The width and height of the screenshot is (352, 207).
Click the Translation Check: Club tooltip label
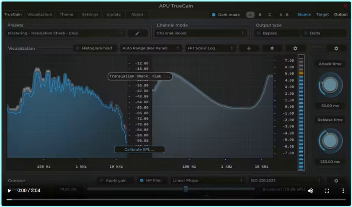coord(140,76)
